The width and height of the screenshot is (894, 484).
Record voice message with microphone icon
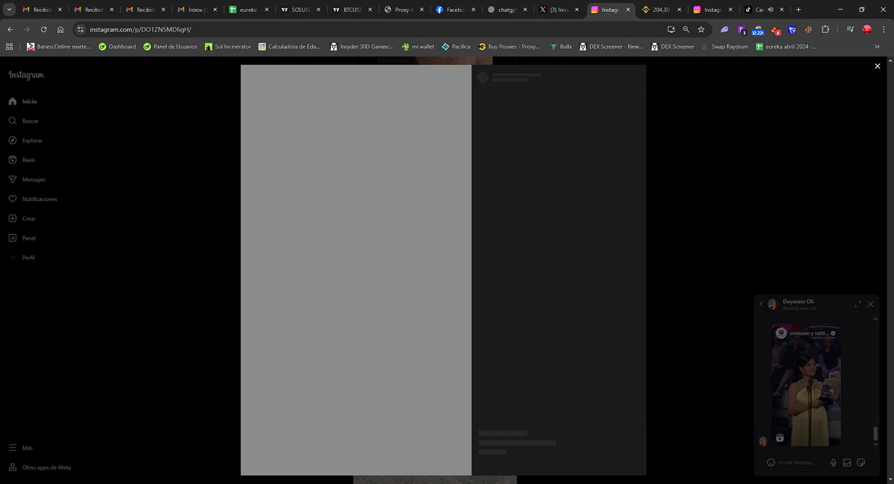tap(833, 463)
